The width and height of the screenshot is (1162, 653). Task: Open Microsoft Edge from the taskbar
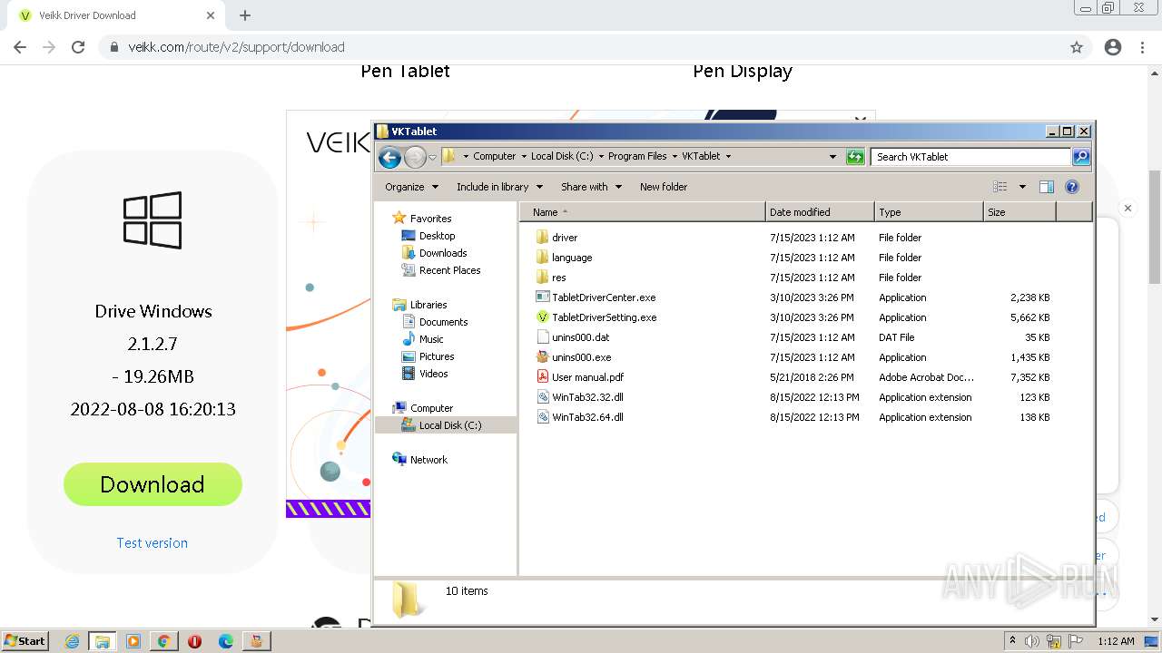pos(226,641)
